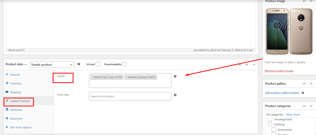Click the Word count: 0 status
Screen dimensions: 316x135
tap(16, 50)
